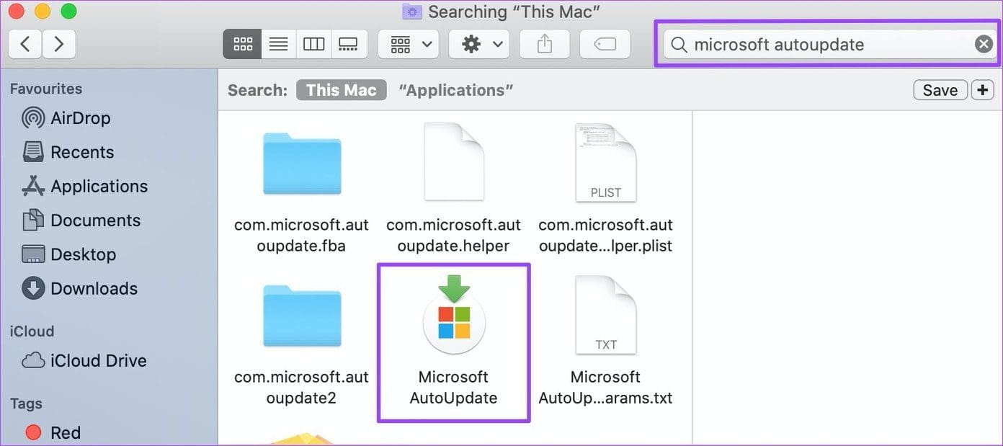
Task: Click the proxy folder icon in title bar
Action: 412,12
